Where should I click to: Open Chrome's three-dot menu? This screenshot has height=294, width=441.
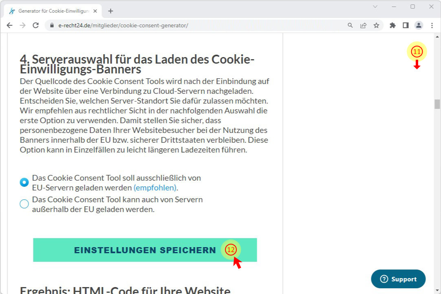coord(432,25)
